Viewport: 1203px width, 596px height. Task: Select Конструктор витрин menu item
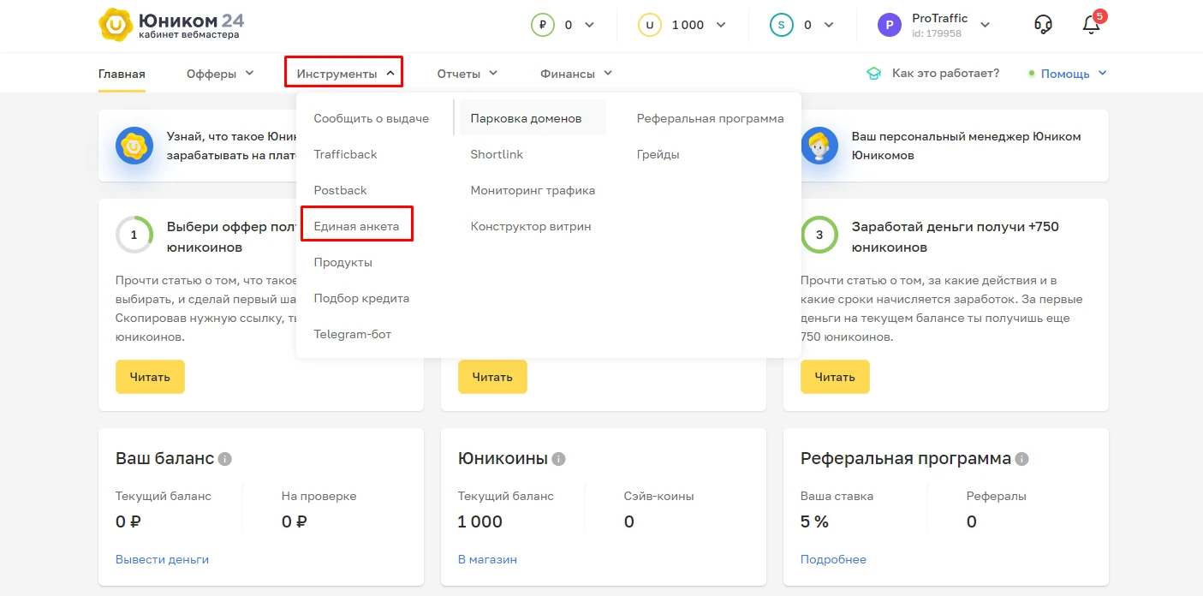[x=531, y=226]
